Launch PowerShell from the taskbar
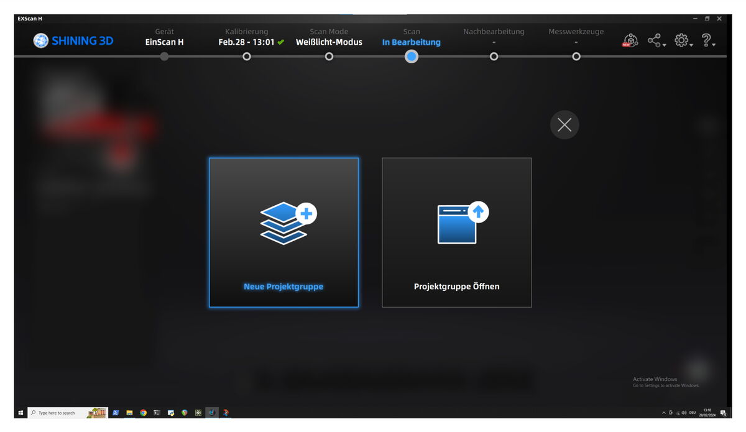The image size is (746, 432). tap(116, 413)
